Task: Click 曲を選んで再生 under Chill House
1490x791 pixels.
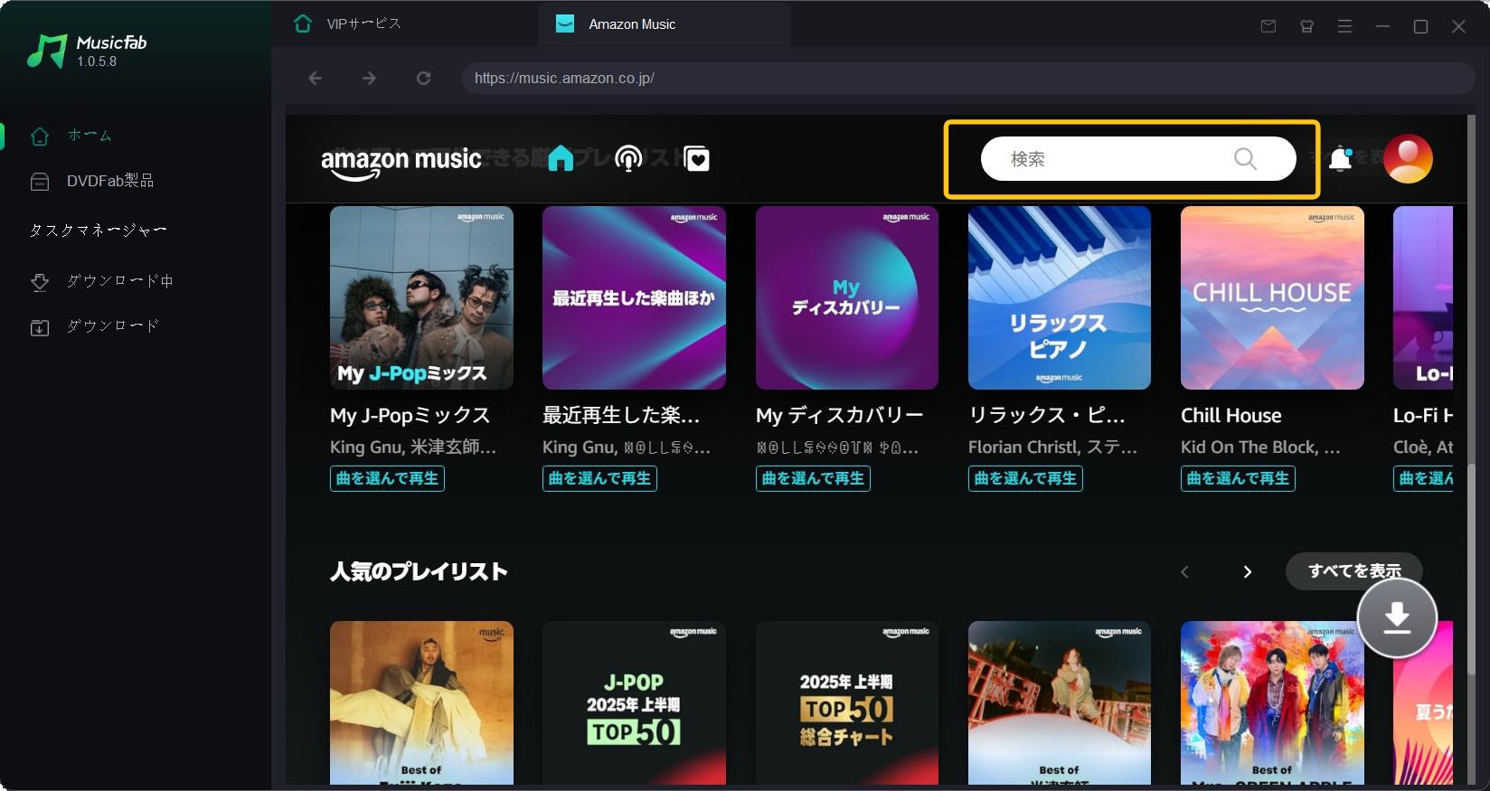Action: 1238,478
